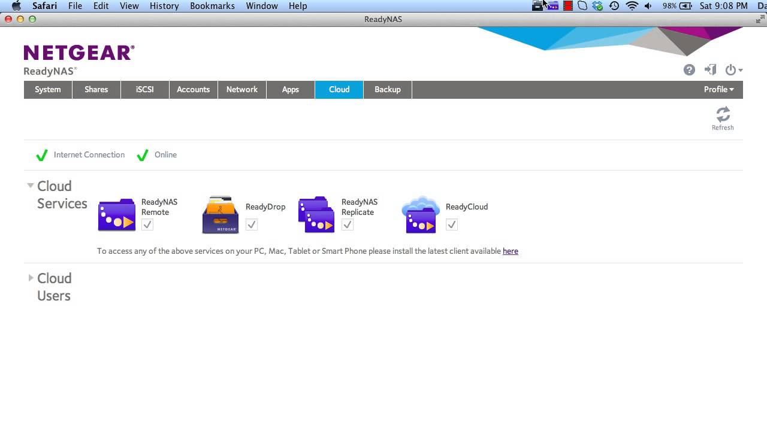The height and width of the screenshot is (431, 767).
Task: Toggle the ReadyNAS Remote checkbox
Action: [x=147, y=224]
